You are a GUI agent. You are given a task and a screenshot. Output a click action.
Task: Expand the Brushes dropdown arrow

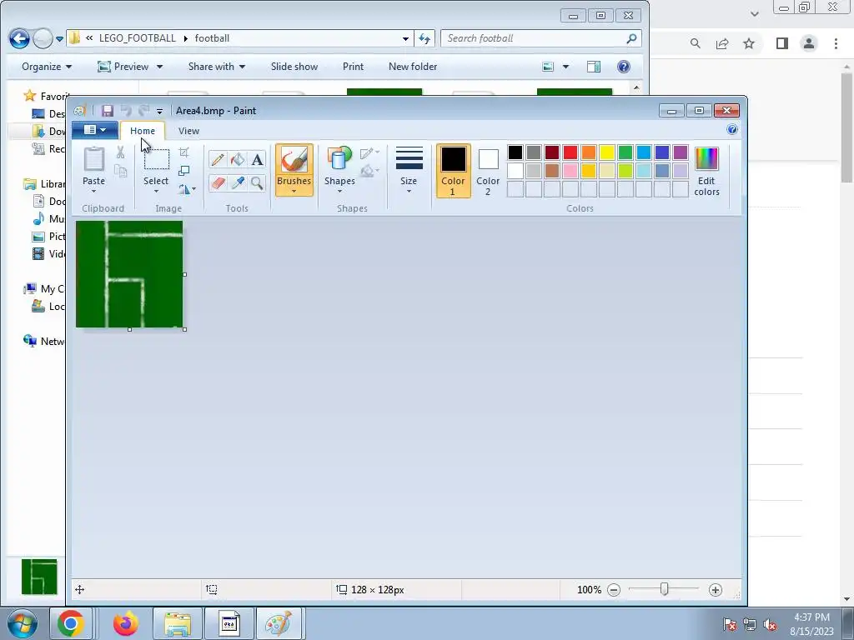point(294,191)
